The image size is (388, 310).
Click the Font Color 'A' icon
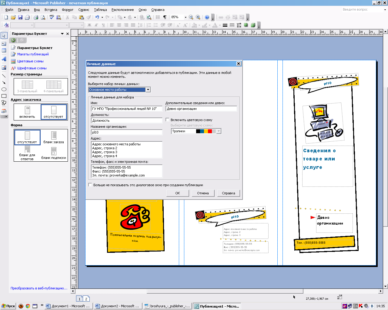pyautogui.click(x=215, y=25)
